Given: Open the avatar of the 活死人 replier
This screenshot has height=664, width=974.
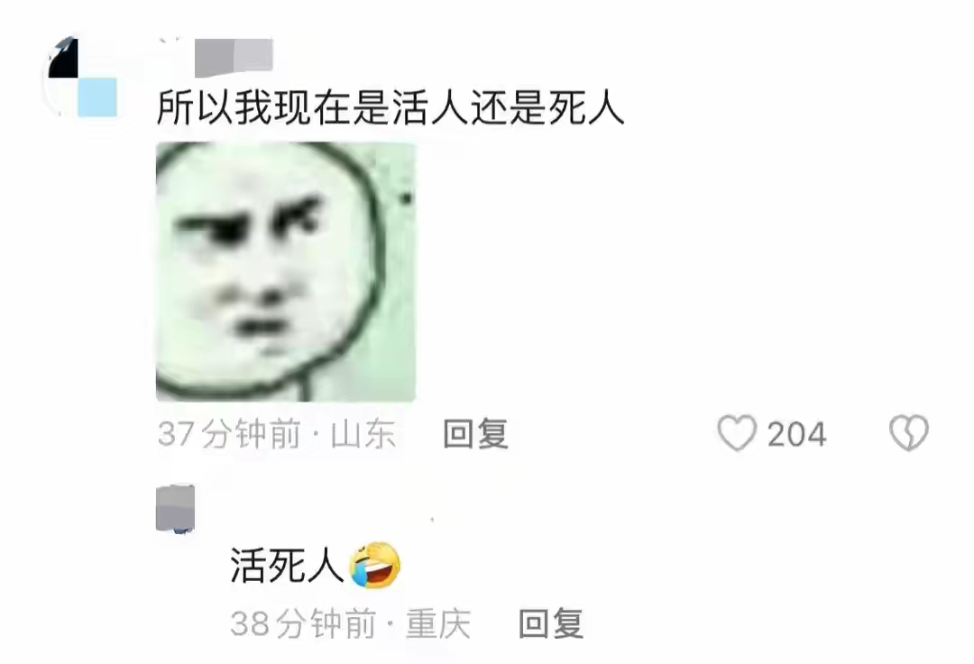Looking at the screenshot, I should click(175, 510).
